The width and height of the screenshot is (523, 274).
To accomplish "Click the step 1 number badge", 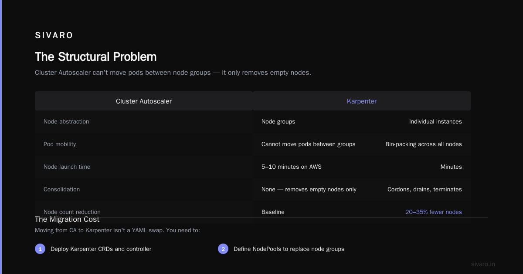I will point(40,249).
